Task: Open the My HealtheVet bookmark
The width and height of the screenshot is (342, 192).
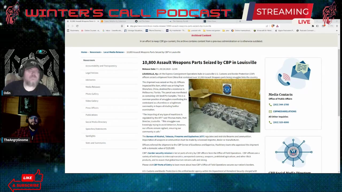Action: point(176,30)
